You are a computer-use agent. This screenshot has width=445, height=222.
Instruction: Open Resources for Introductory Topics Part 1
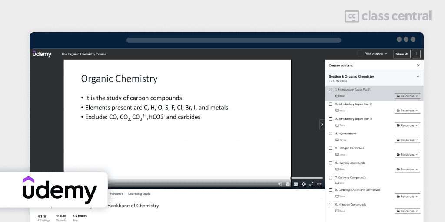click(x=407, y=96)
